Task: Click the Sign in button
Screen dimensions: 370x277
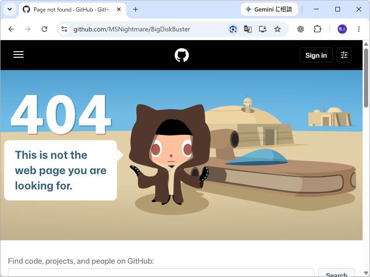Action: pyautogui.click(x=316, y=55)
